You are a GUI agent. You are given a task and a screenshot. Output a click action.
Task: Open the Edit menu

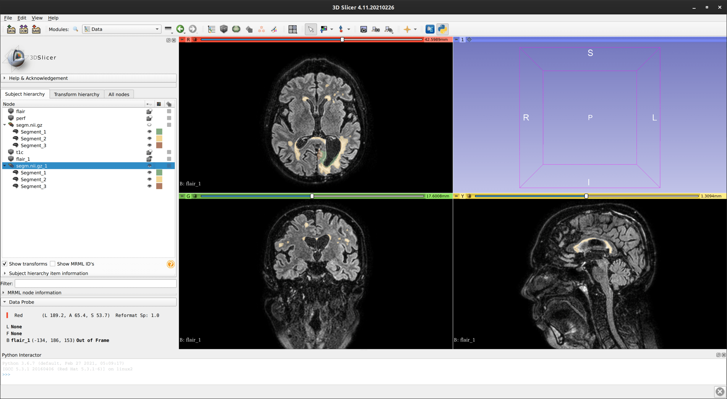click(22, 18)
